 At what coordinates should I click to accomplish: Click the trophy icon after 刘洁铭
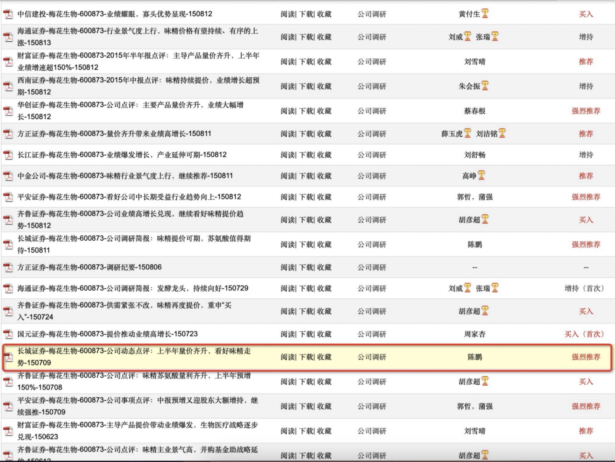(x=502, y=133)
